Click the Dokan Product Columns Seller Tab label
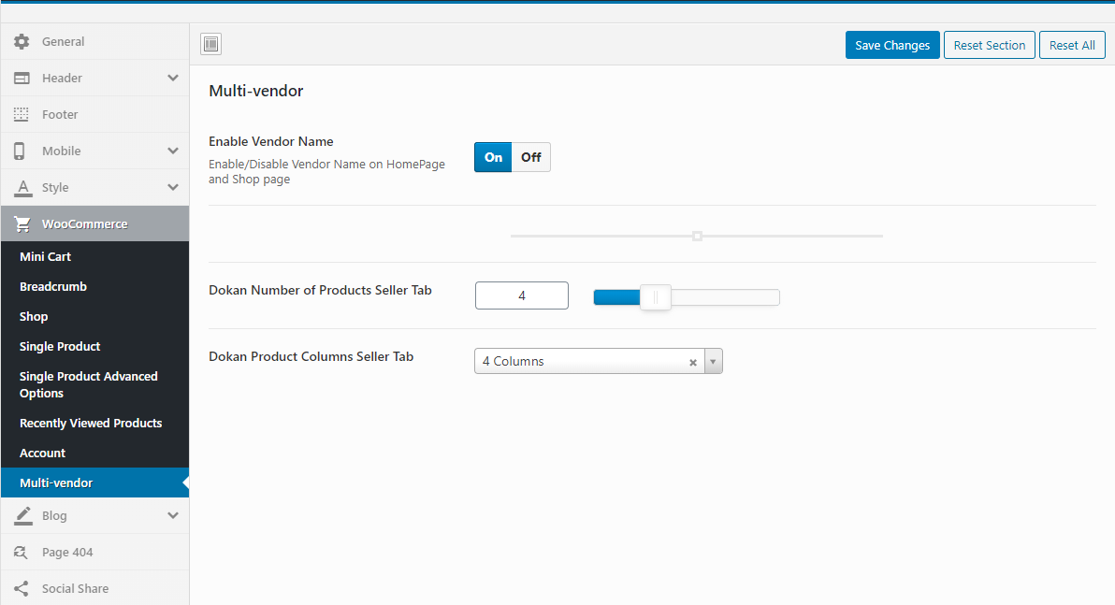1115x605 pixels. pos(311,356)
